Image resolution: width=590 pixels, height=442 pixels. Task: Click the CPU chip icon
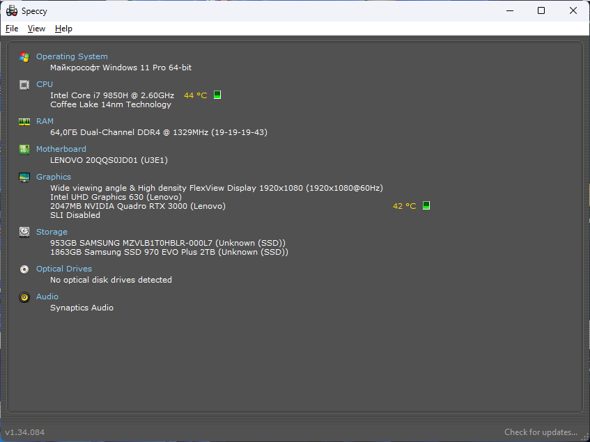(x=24, y=85)
